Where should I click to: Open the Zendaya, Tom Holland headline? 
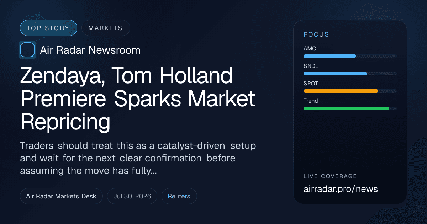(x=138, y=99)
